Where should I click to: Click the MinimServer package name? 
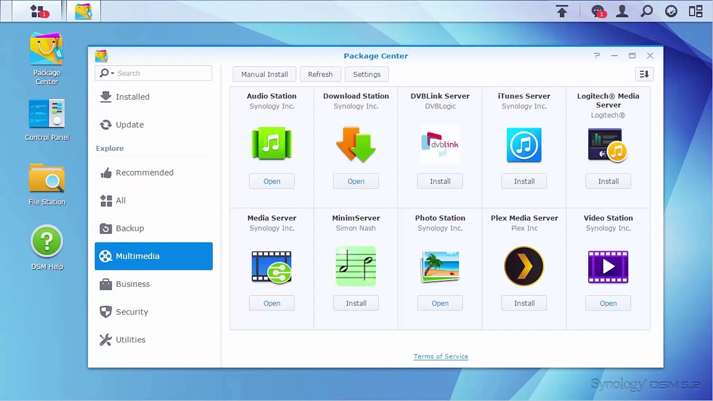pos(356,218)
